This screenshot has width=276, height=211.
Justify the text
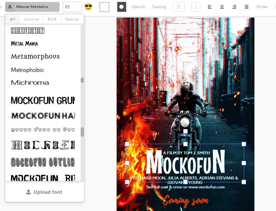tap(246, 7)
